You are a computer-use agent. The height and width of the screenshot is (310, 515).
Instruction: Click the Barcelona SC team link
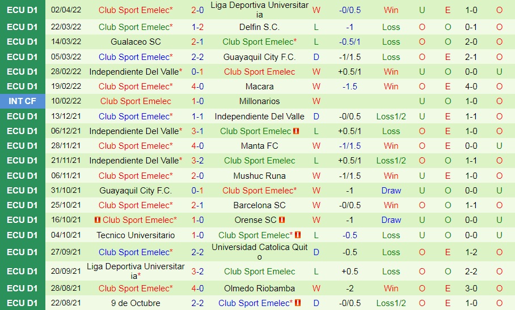click(260, 205)
